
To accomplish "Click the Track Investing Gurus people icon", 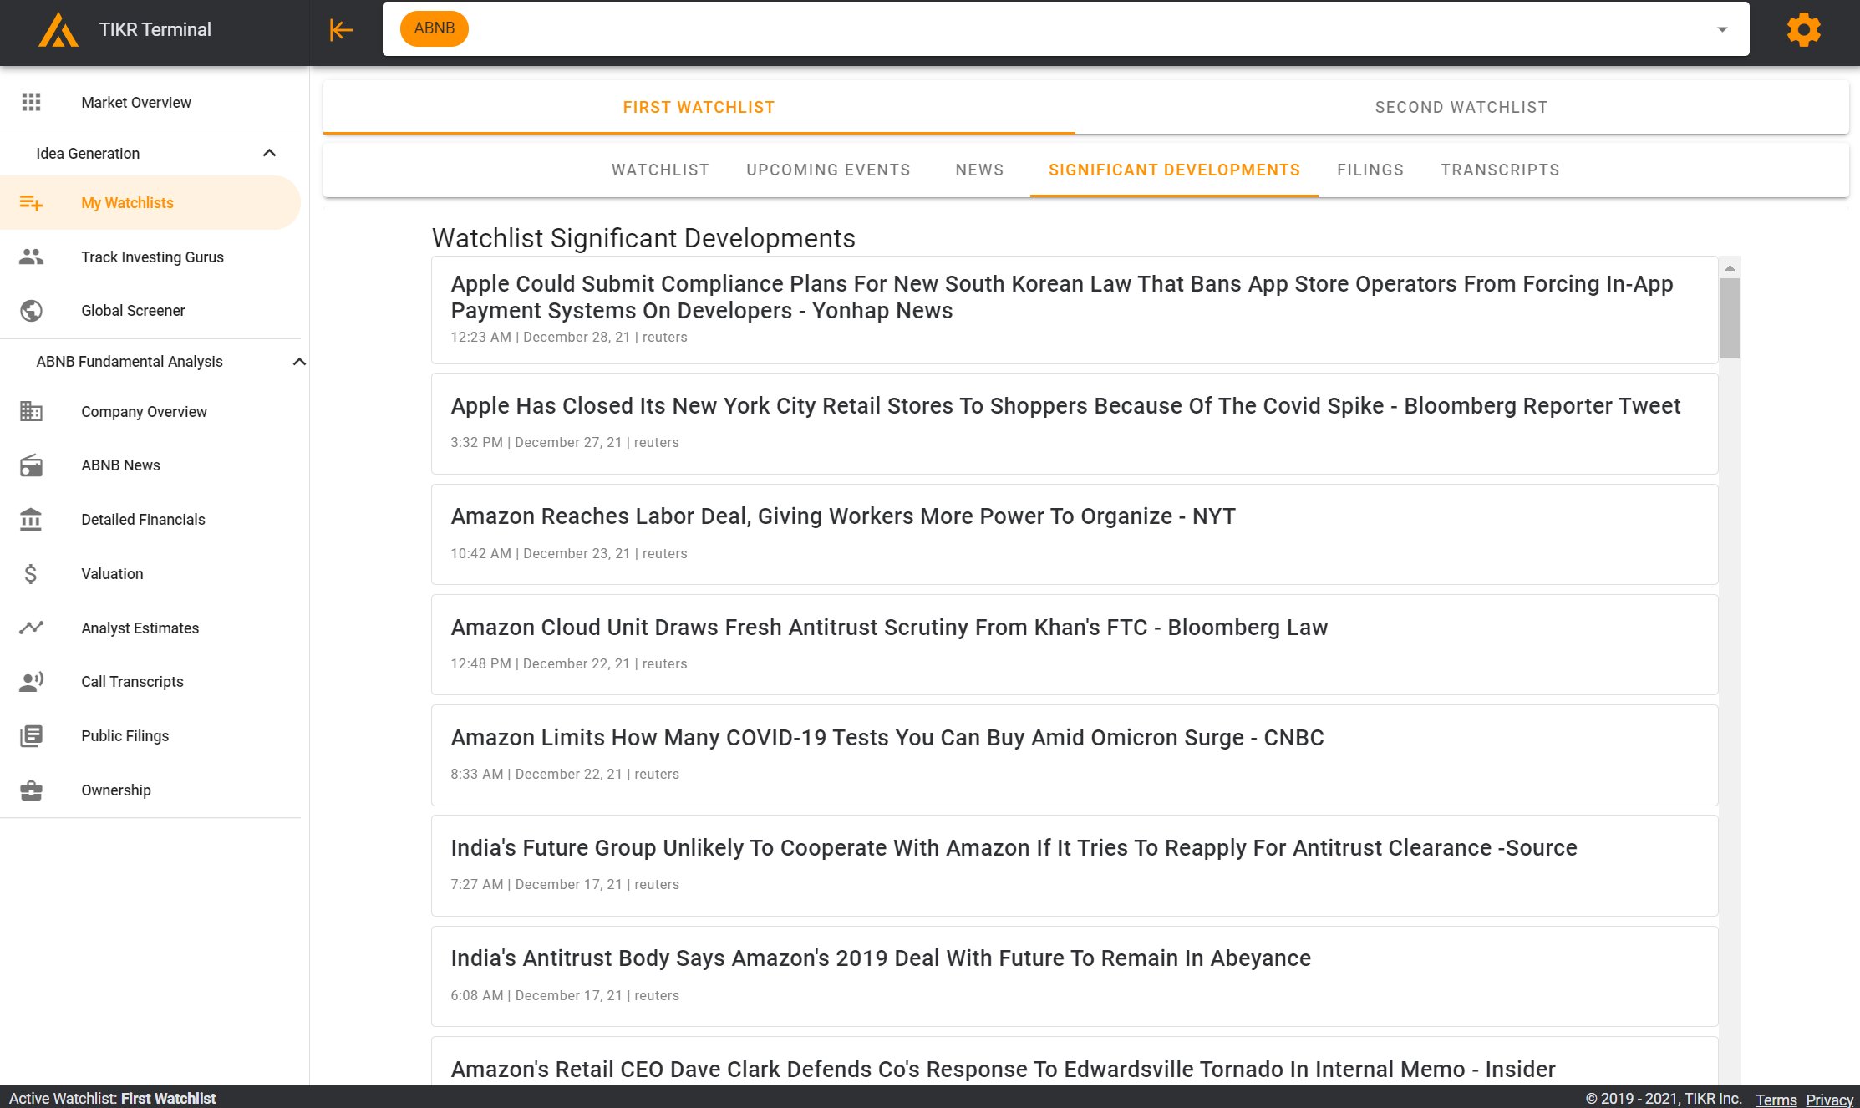I will [31, 257].
